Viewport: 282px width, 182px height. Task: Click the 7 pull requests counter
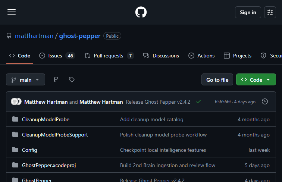point(131,56)
